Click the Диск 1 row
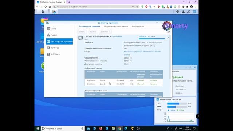233x131 pixels. (124, 80)
